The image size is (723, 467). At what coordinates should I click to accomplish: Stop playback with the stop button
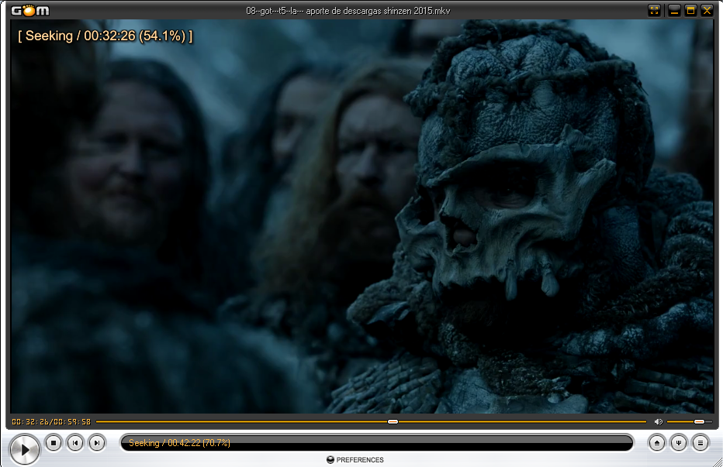(54, 443)
